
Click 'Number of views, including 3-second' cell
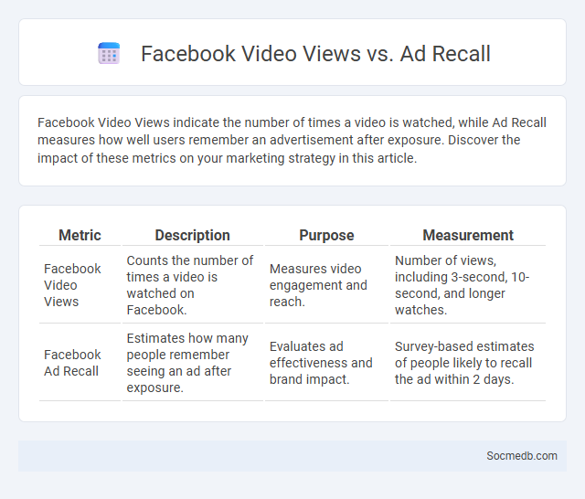click(468, 285)
